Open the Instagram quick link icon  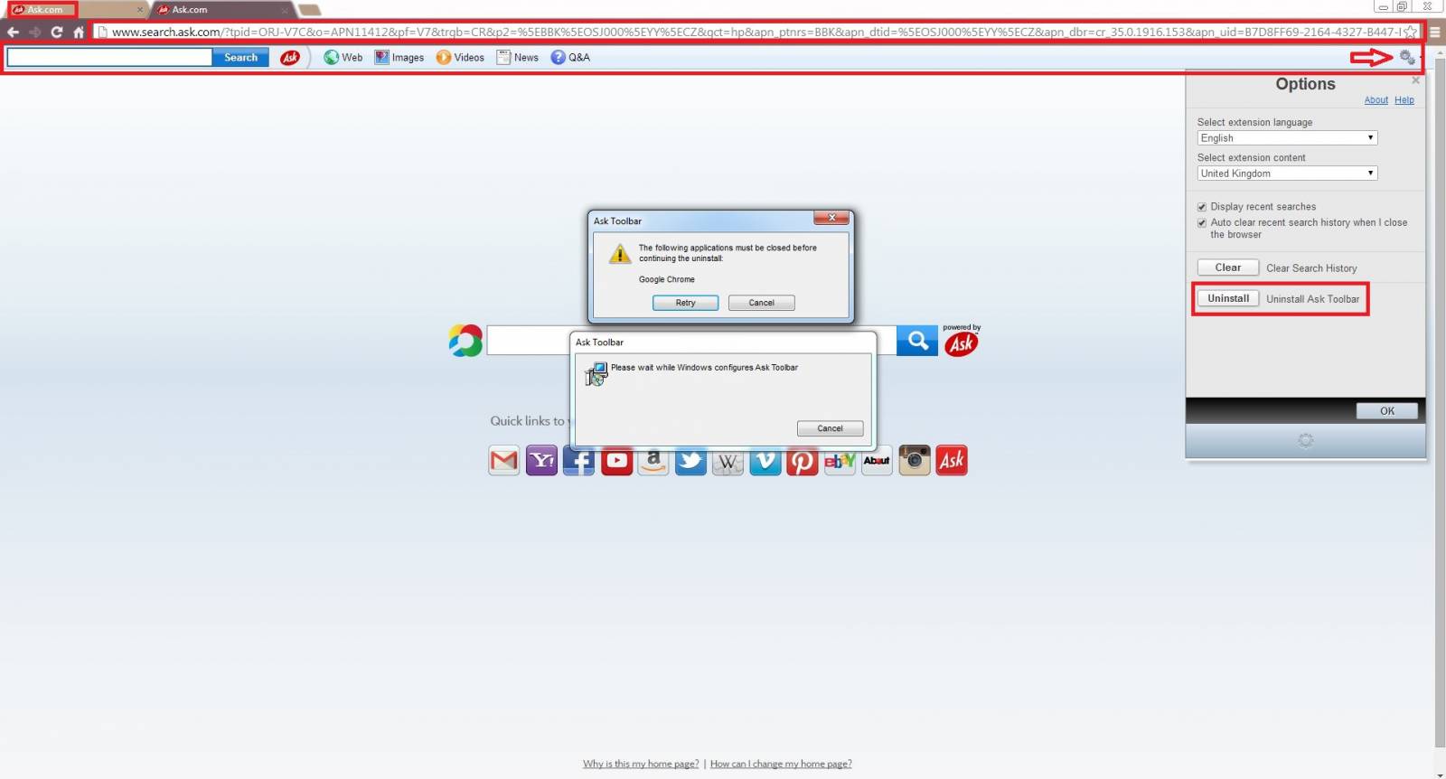(x=915, y=461)
